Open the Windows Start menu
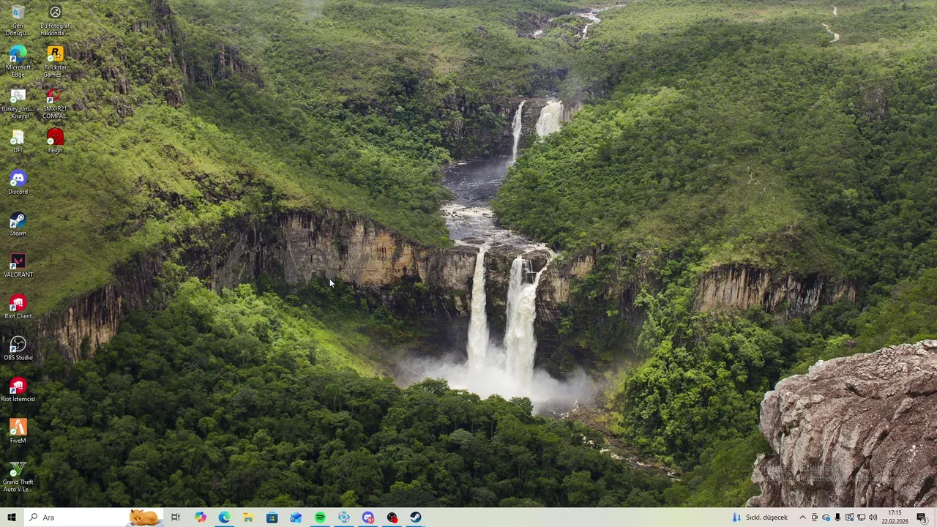 11,517
